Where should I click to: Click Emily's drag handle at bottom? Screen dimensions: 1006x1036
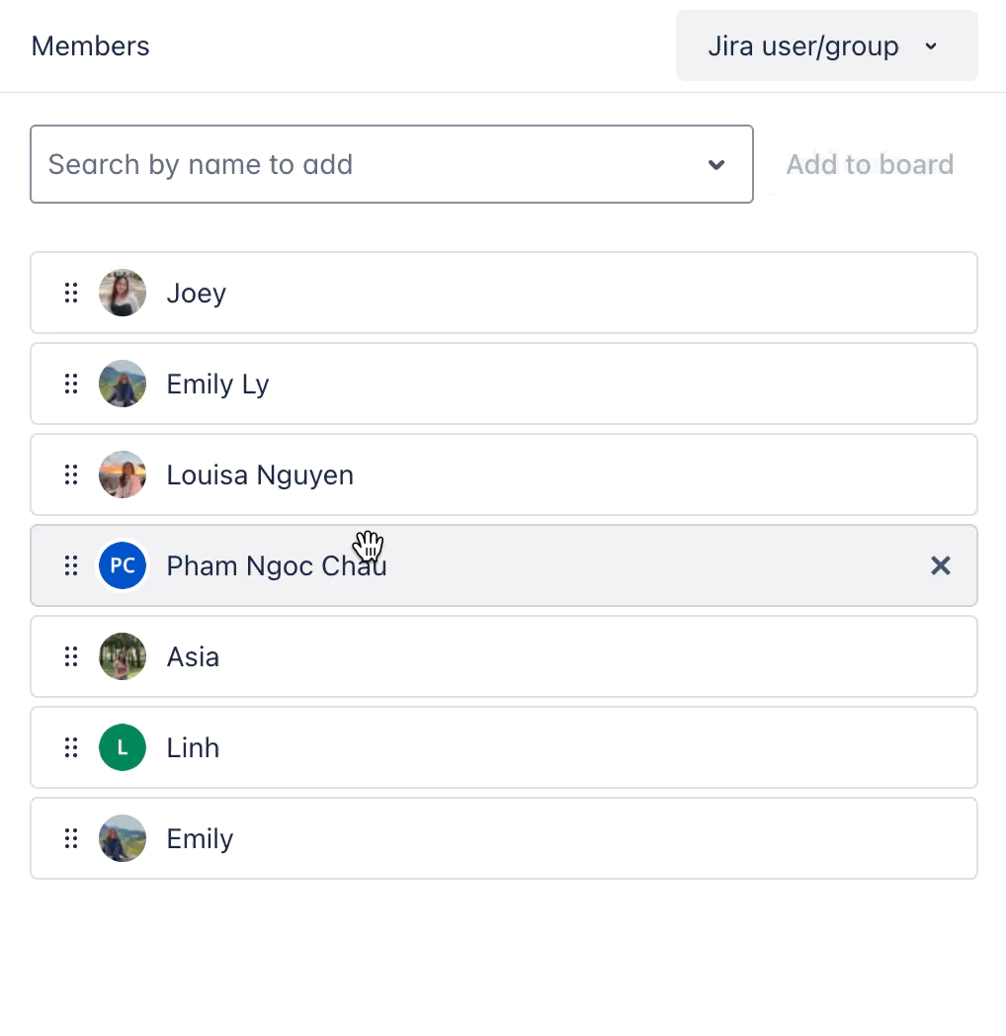point(70,838)
